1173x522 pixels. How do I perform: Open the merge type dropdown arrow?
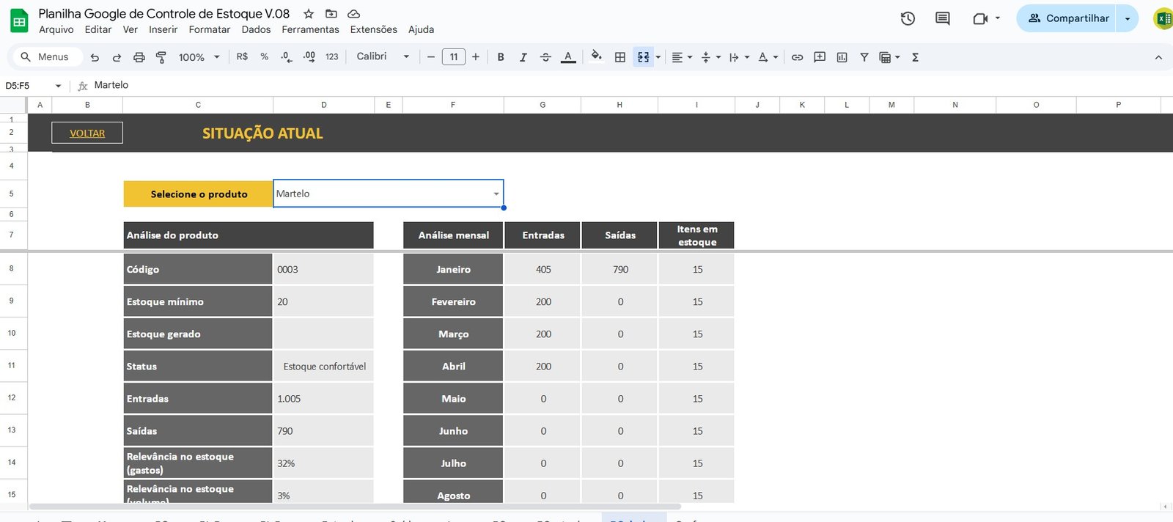click(x=658, y=57)
